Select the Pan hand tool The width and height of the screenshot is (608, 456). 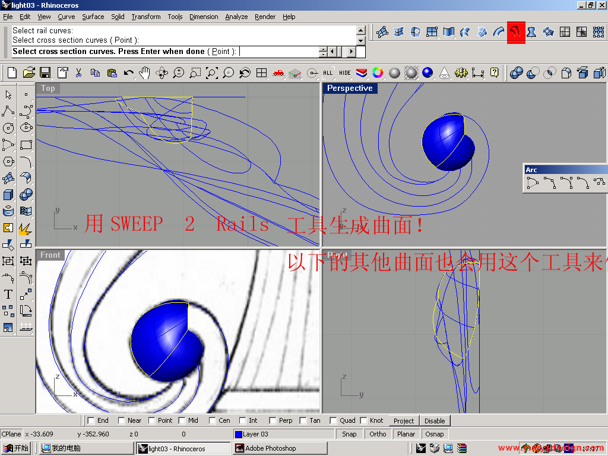(x=145, y=73)
